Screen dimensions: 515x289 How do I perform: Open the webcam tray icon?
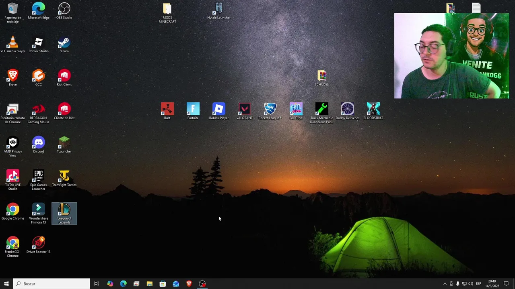(x=451, y=284)
